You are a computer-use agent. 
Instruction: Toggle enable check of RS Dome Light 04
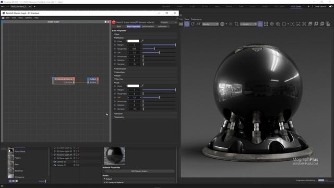pyautogui.click(x=78, y=155)
